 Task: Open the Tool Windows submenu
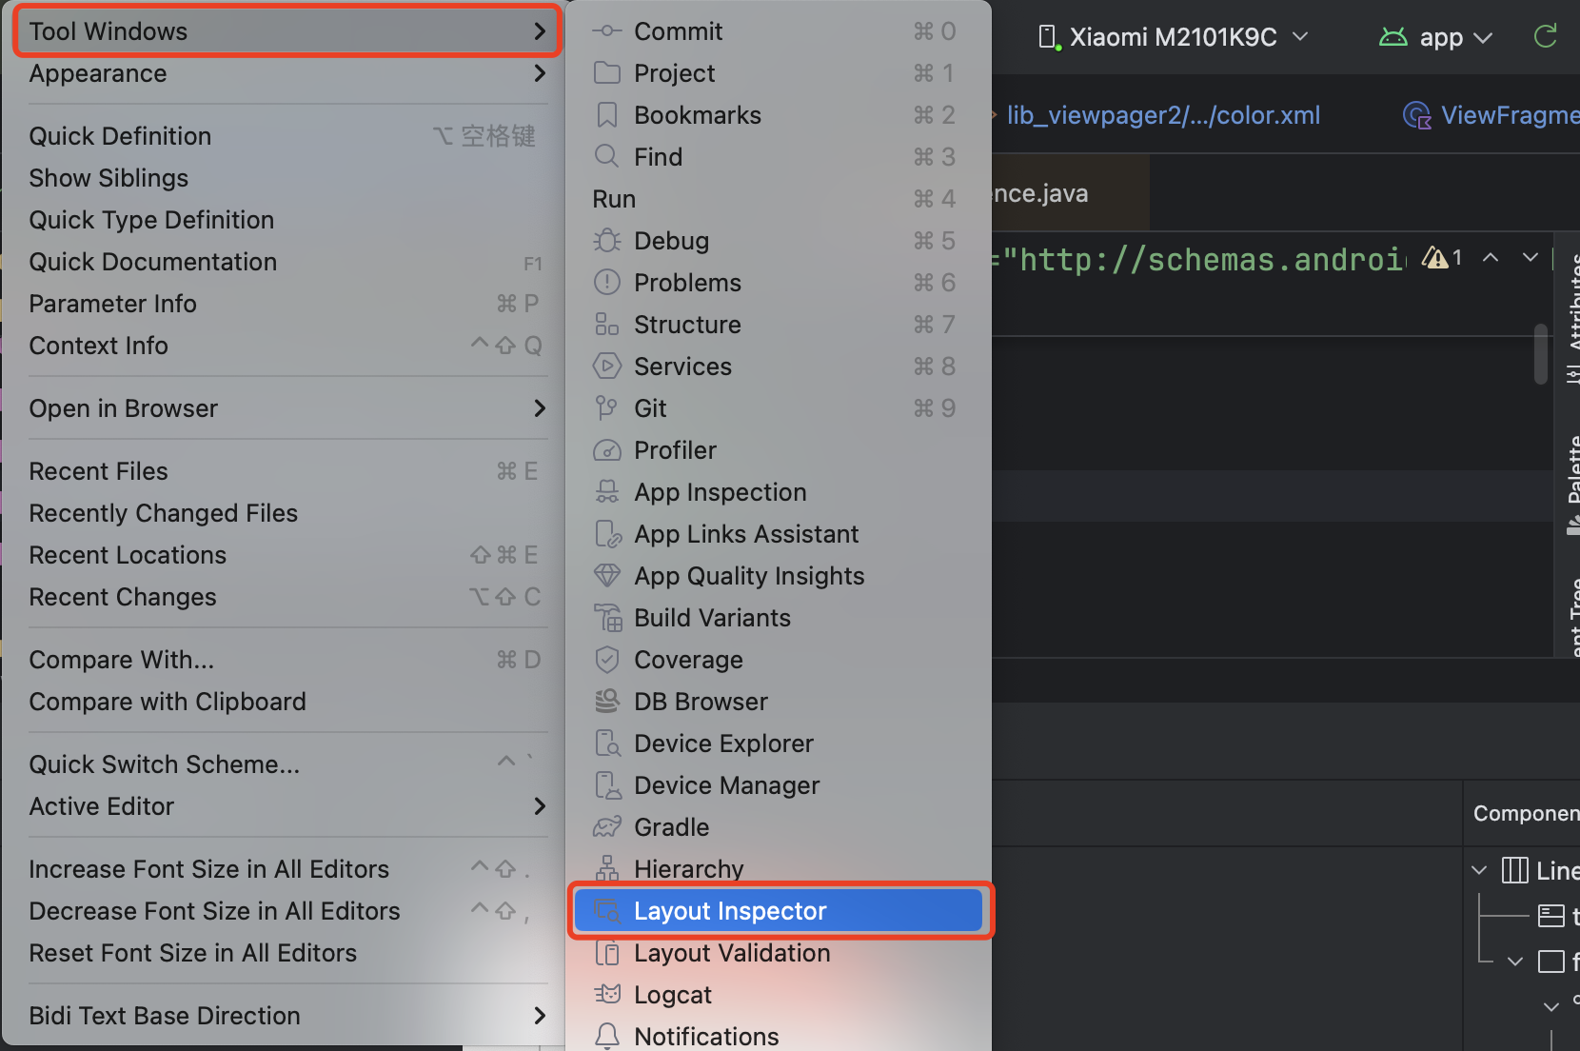286,31
